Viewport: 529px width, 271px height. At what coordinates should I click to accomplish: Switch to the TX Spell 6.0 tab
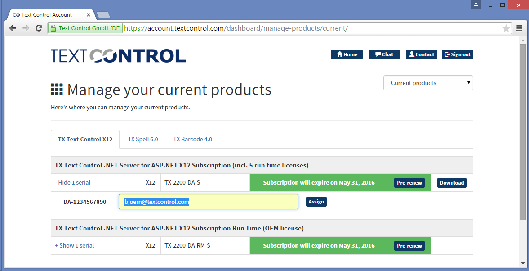pos(143,139)
